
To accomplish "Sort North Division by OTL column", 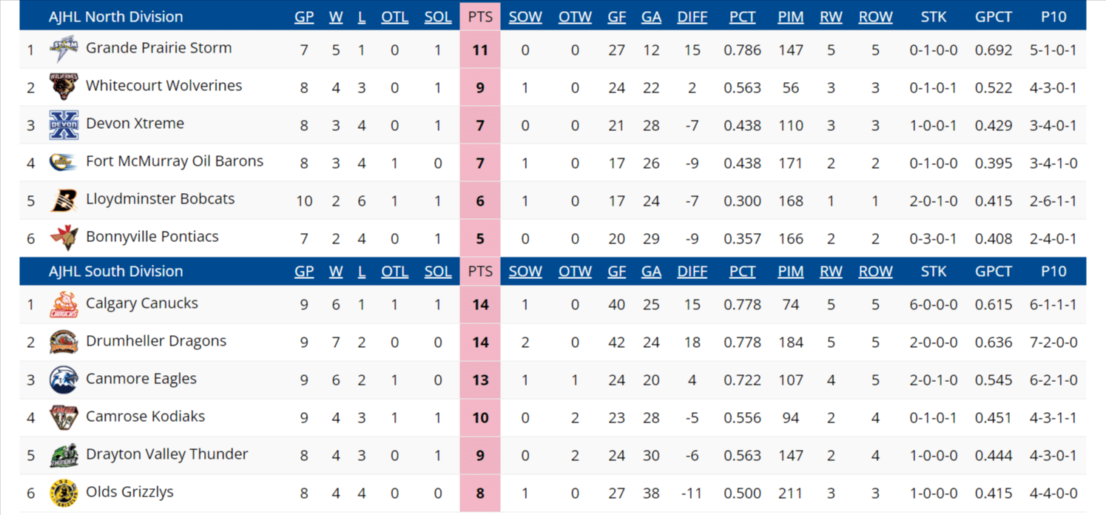I will (x=394, y=17).
